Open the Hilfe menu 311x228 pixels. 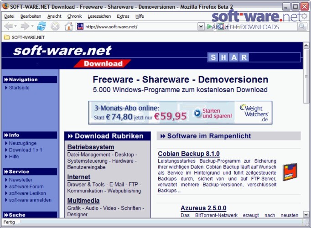point(140,16)
